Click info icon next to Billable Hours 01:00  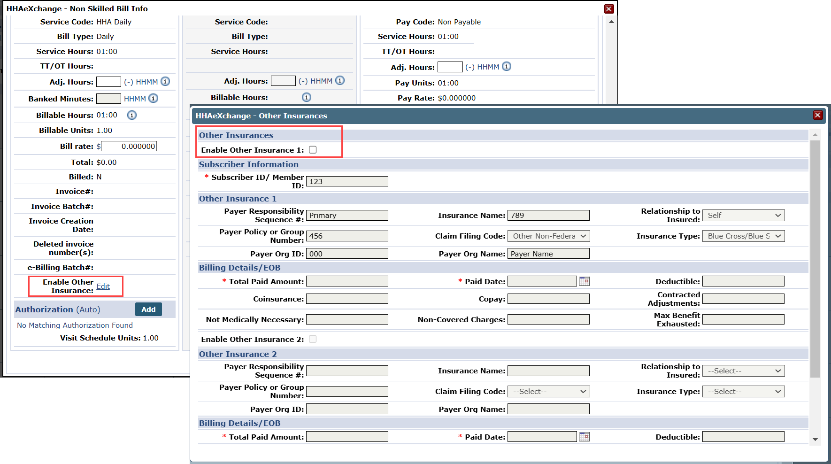point(132,115)
